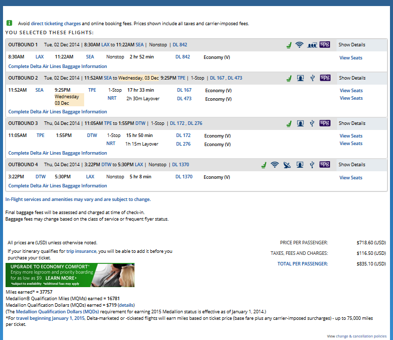Click the Upgrade to Economy Comfort banner
Viewport: 393px width, 340px height.
(x=70, y=275)
